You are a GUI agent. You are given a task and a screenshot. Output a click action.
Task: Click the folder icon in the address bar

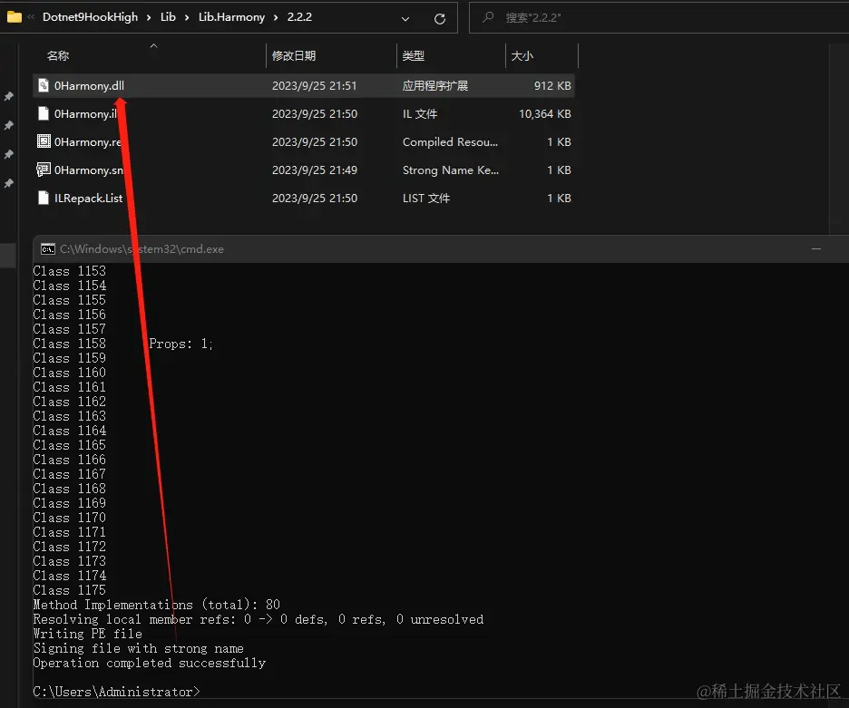point(15,17)
